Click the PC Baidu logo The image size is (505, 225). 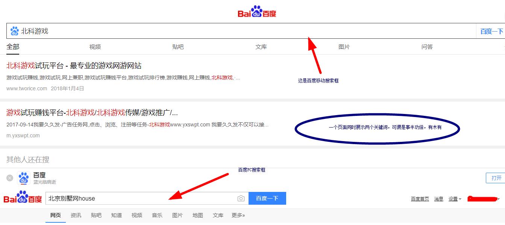pos(23,198)
